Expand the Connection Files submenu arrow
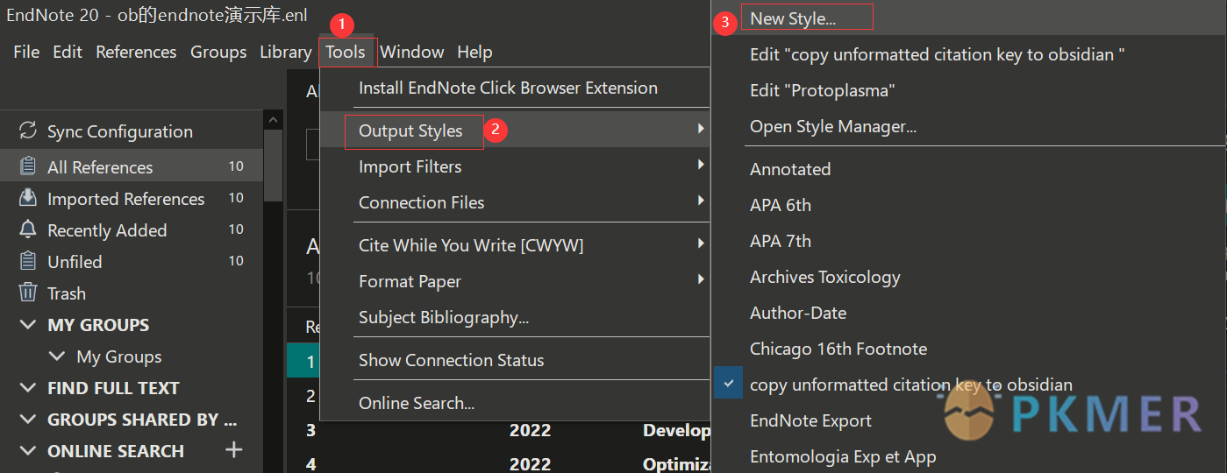The width and height of the screenshot is (1227, 473). 701,201
